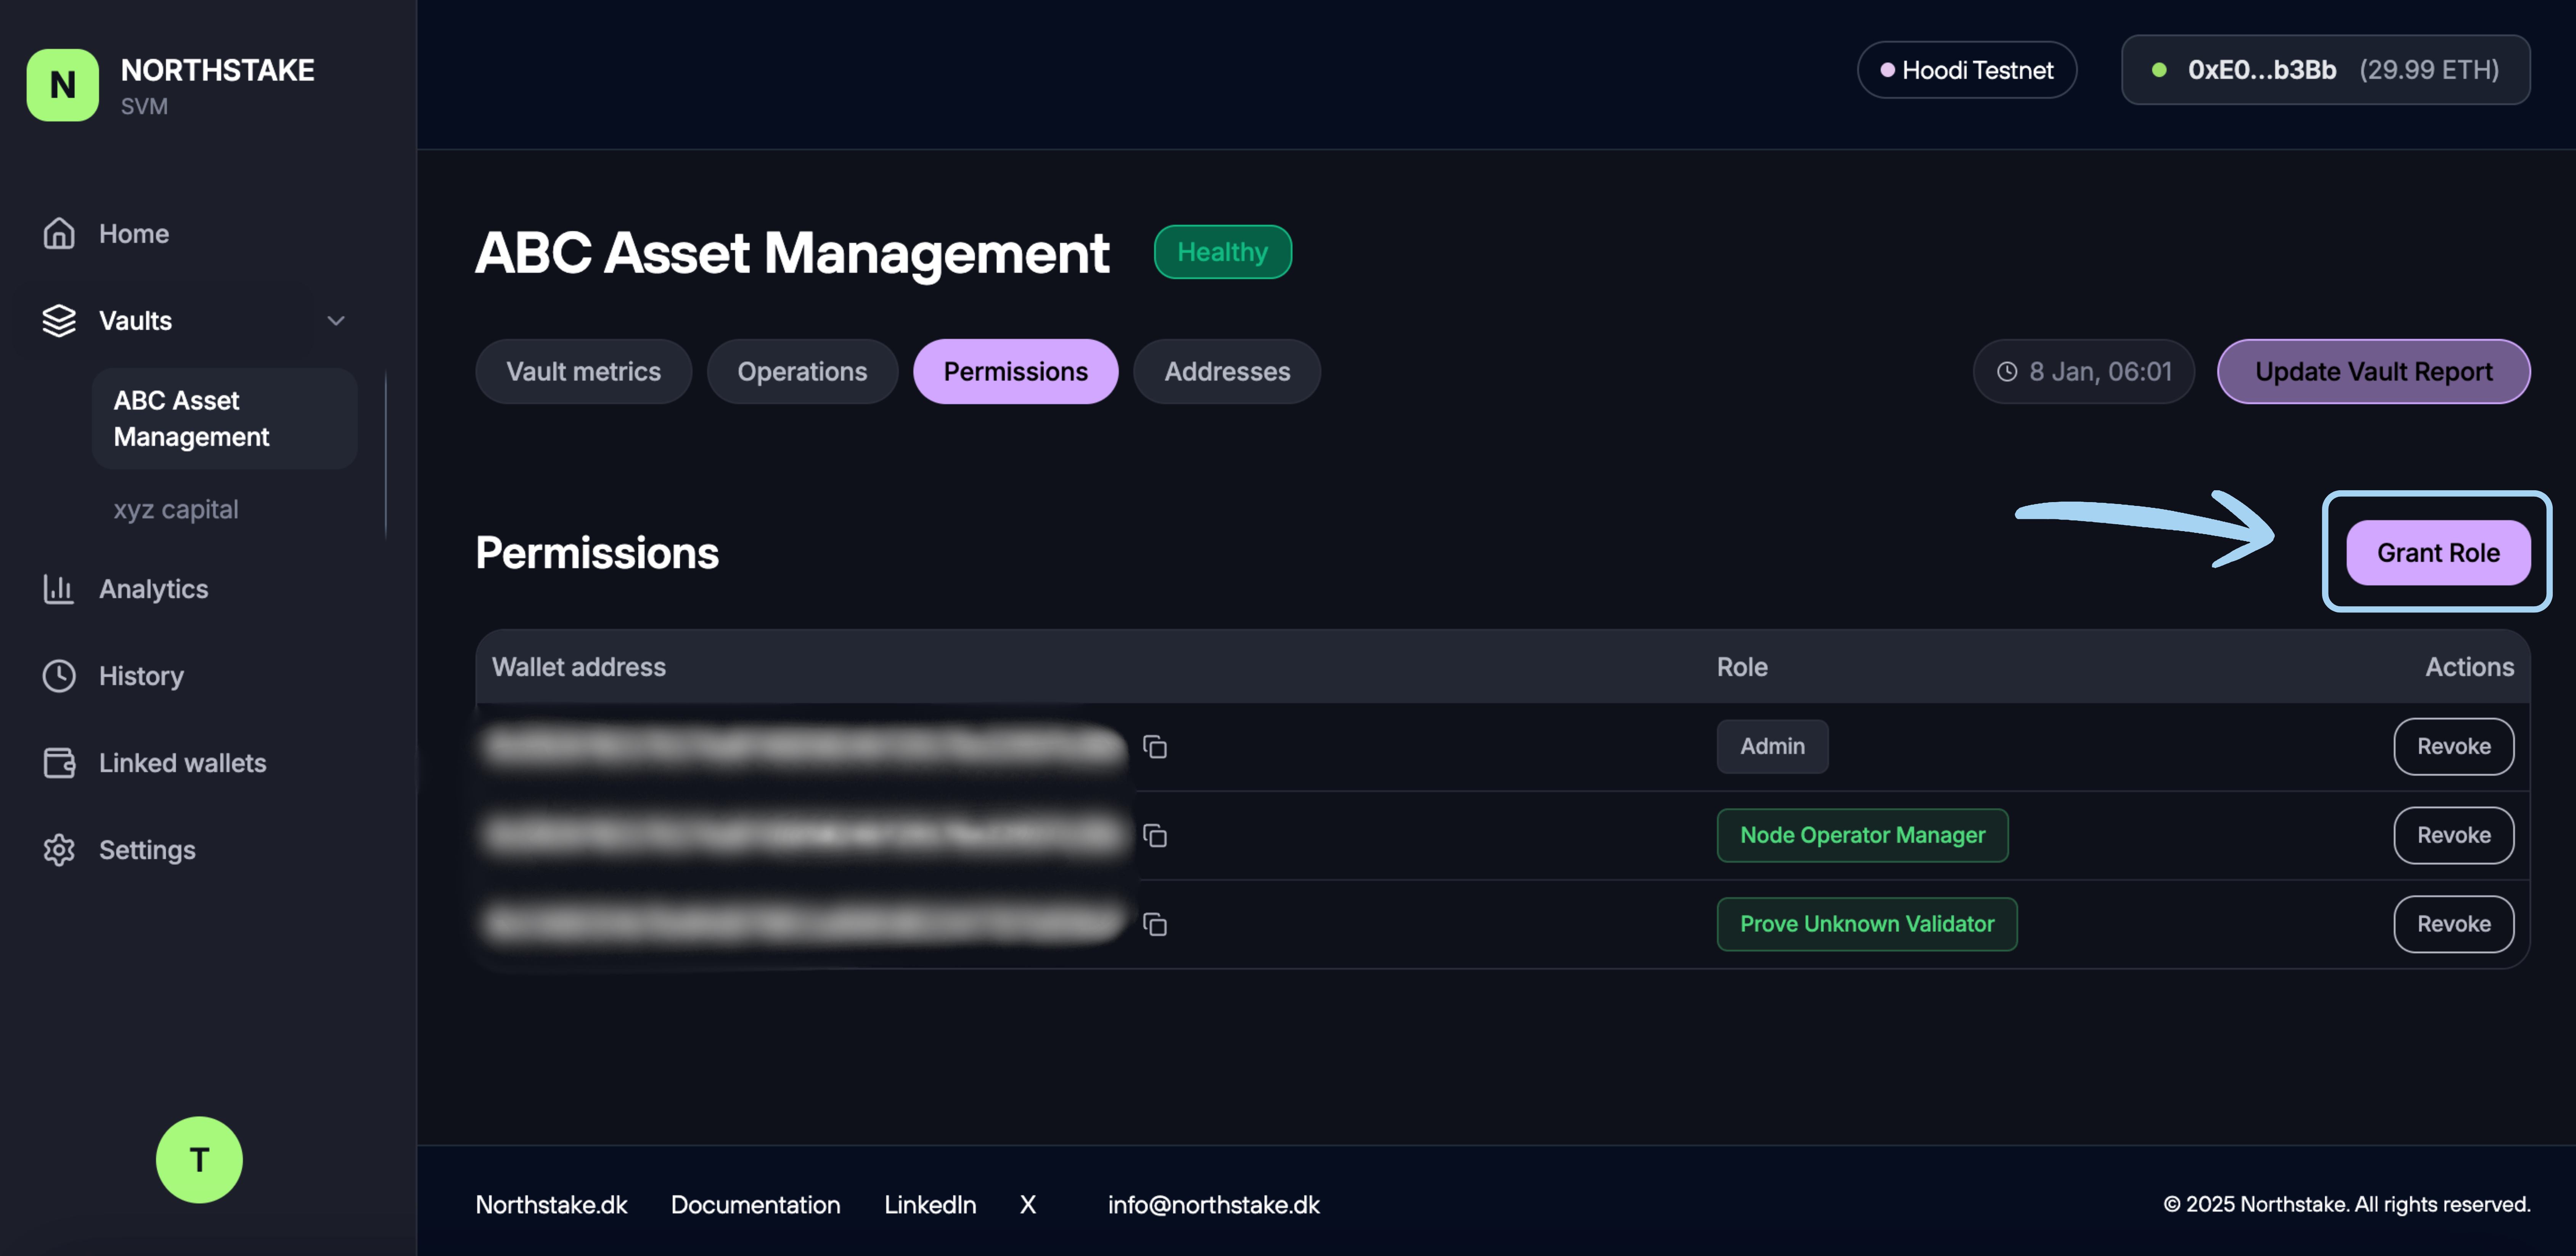Click the Northstake N logo
This screenshot has height=1256, width=2576.
click(x=62, y=85)
